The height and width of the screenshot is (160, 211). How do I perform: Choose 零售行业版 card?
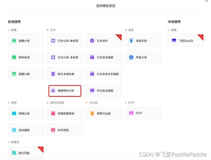click(104, 114)
